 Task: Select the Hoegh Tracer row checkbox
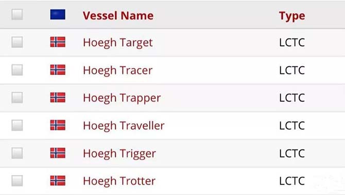point(17,70)
